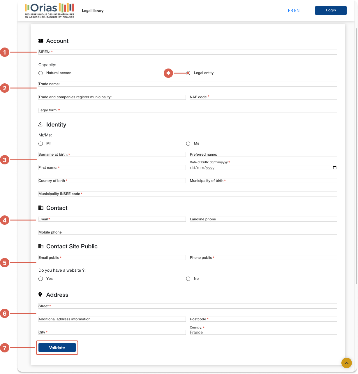Switch language to FR
Image resolution: width=358 pixels, height=374 pixels.
point(290,10)
